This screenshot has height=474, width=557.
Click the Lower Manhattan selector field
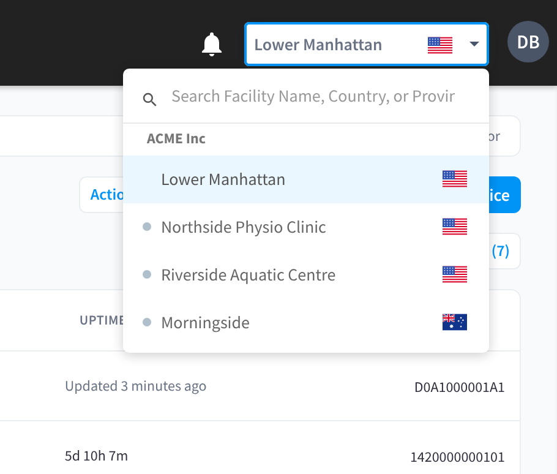tap(367, 44)
